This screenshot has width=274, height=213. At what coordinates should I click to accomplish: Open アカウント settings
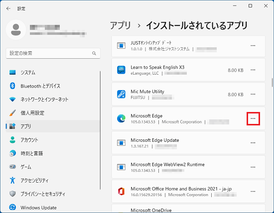[x=53, y=140]
